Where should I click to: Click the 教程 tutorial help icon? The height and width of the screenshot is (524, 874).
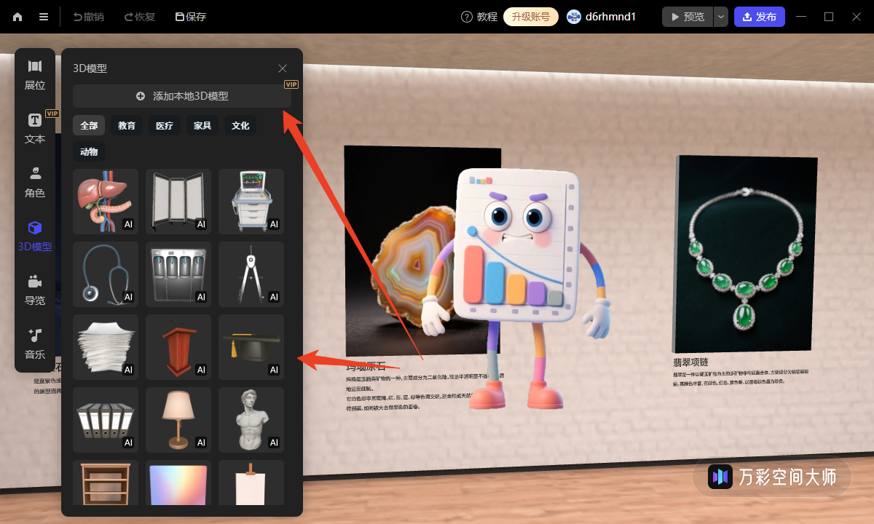coord(467,17)
